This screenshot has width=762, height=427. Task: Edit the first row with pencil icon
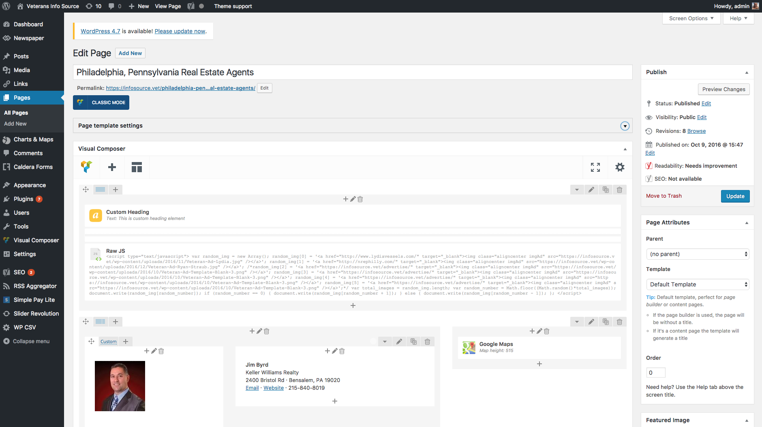pyautogui.click(x=591, y=190)
